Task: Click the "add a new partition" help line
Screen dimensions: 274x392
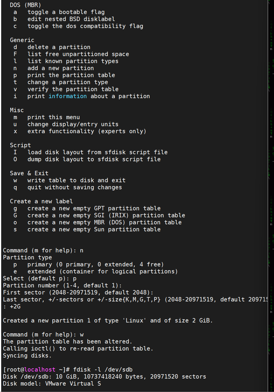Action: pos(60,68)
